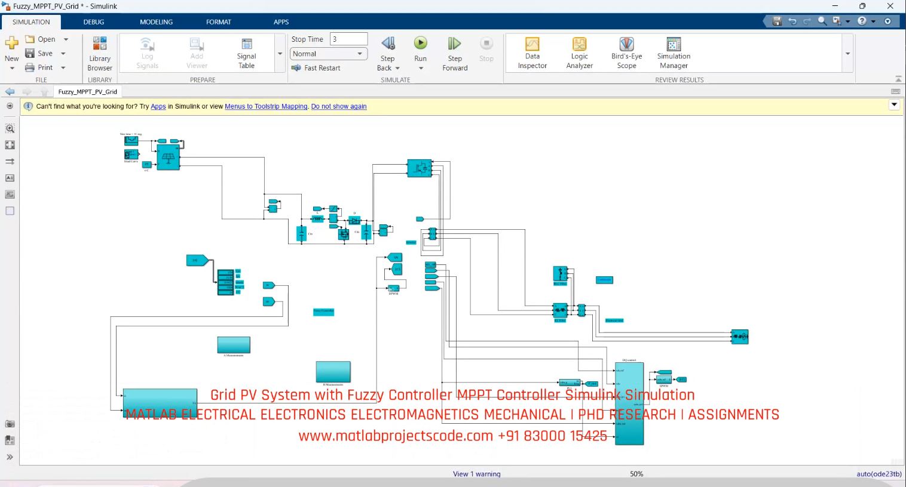Expand the Prepare gallery dropdown

[280, 53]
